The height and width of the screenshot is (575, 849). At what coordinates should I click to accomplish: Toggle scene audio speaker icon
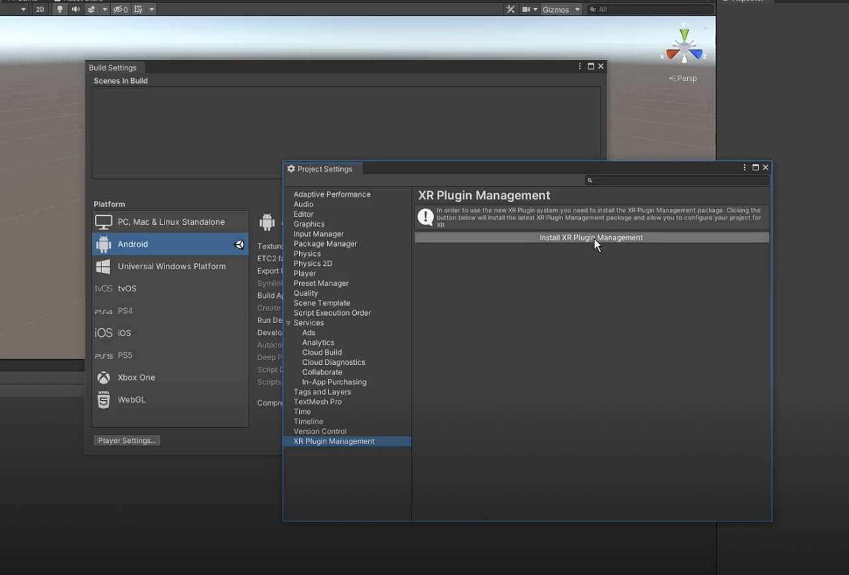[76, 9]
